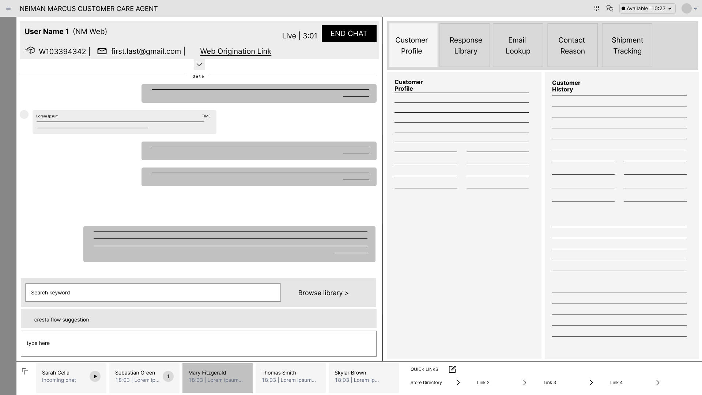
Task: Click the chat conversations icon in header
Action: click(x=609, y=8)
